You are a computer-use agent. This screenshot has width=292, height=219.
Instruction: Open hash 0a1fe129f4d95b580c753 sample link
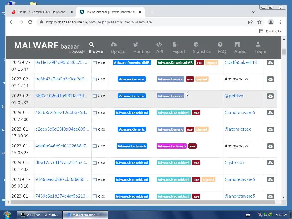[x=62, y=62]
